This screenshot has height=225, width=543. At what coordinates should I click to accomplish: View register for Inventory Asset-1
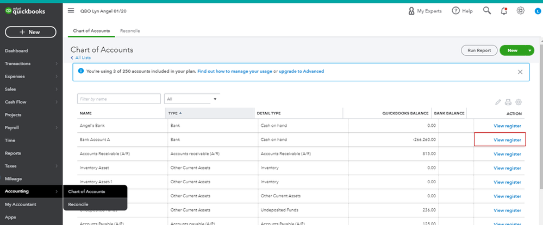507,182
